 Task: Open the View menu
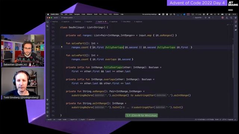pyautogui.click(x=71, y=14)
